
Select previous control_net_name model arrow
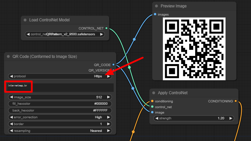(28, 34)
